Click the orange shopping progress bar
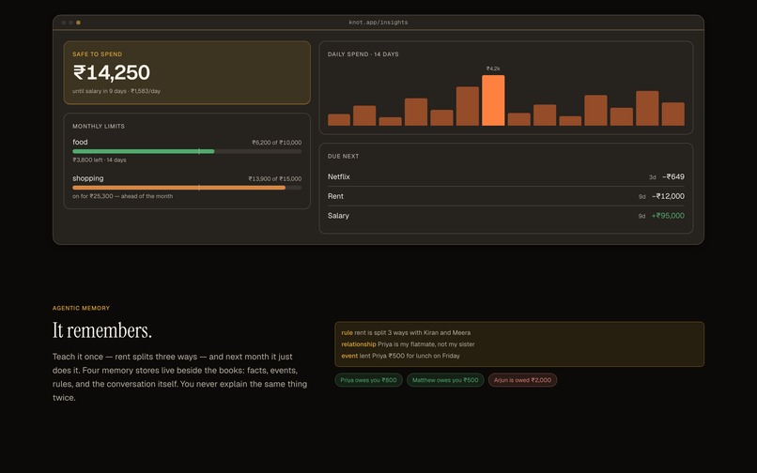 (x=179, y=188)
